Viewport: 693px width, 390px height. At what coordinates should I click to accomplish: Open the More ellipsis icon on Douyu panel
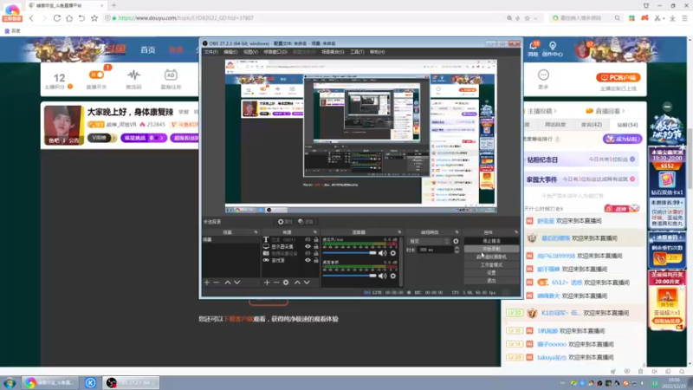click(543, 75)
